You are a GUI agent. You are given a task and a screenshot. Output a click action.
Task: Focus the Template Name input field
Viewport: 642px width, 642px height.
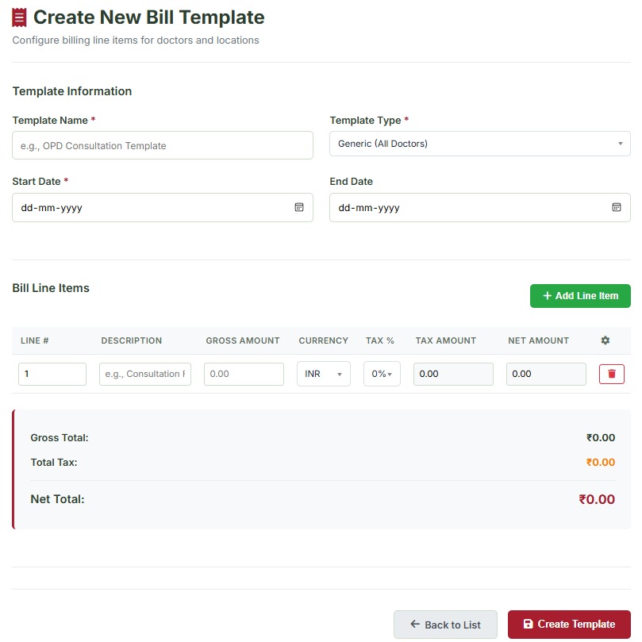163,145
